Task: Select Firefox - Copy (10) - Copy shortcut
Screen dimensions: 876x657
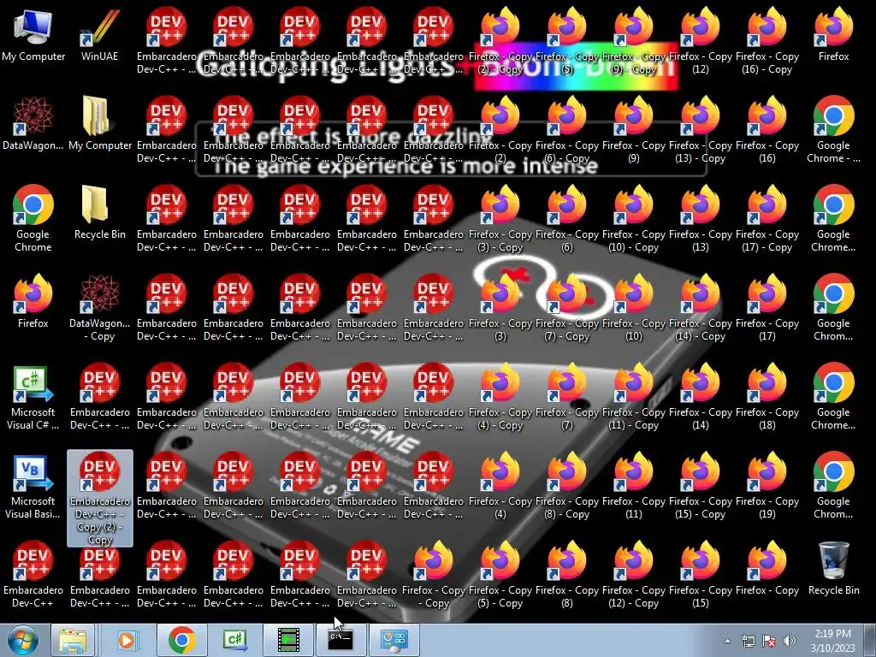Action: 634,219
